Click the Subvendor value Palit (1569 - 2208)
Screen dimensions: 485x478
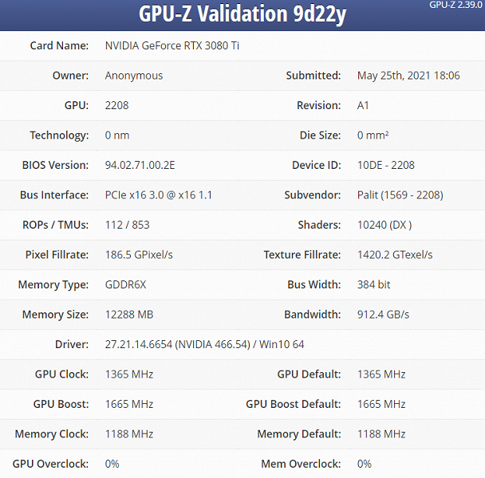coord(400,195)
